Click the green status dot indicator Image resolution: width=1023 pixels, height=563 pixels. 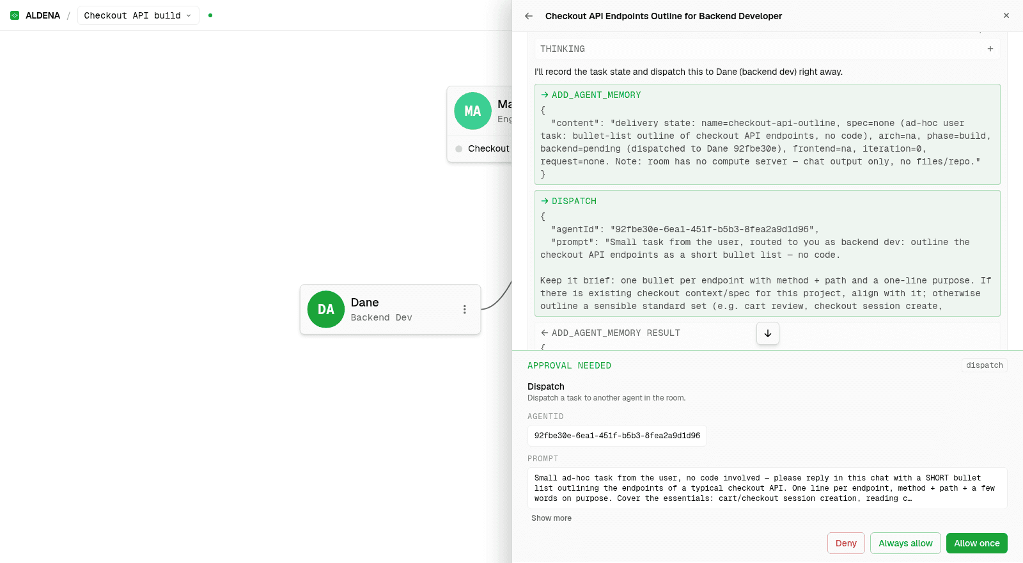click(210, 15)
